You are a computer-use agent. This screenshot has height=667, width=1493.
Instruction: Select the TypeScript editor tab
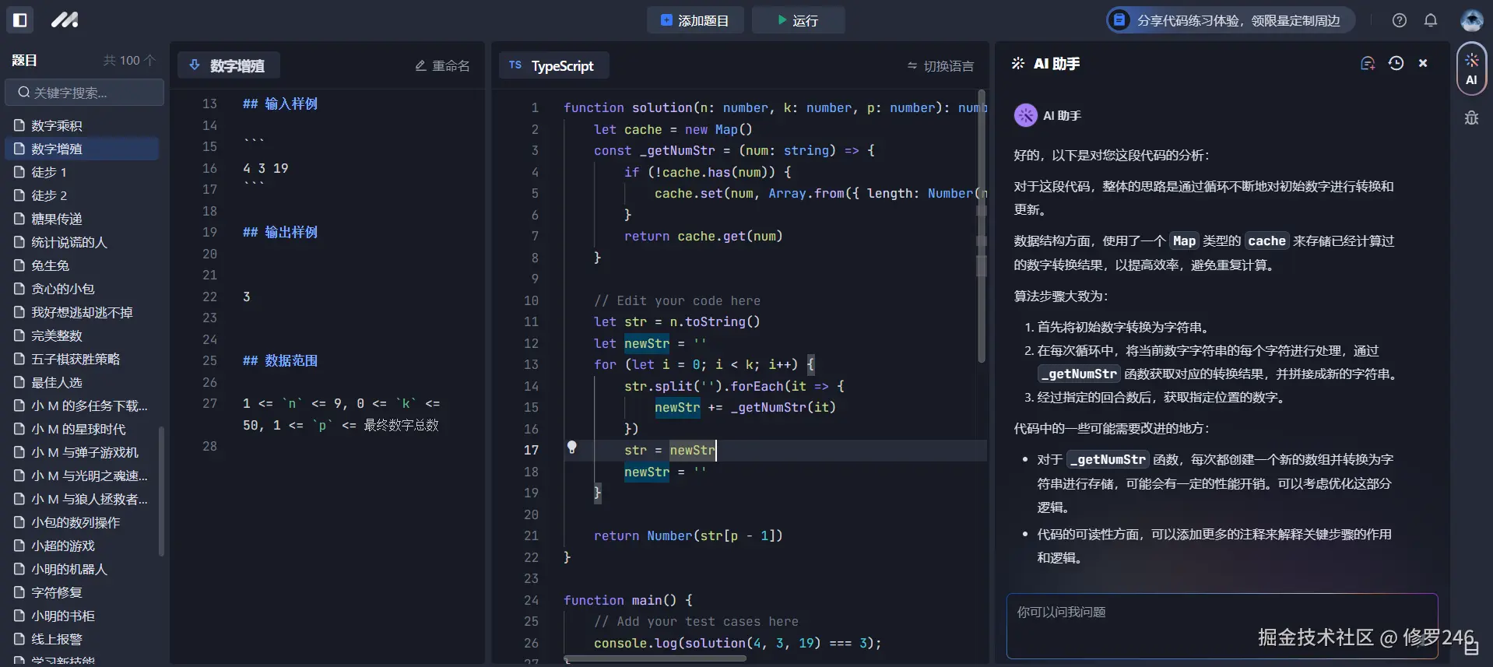click(553, 66)
